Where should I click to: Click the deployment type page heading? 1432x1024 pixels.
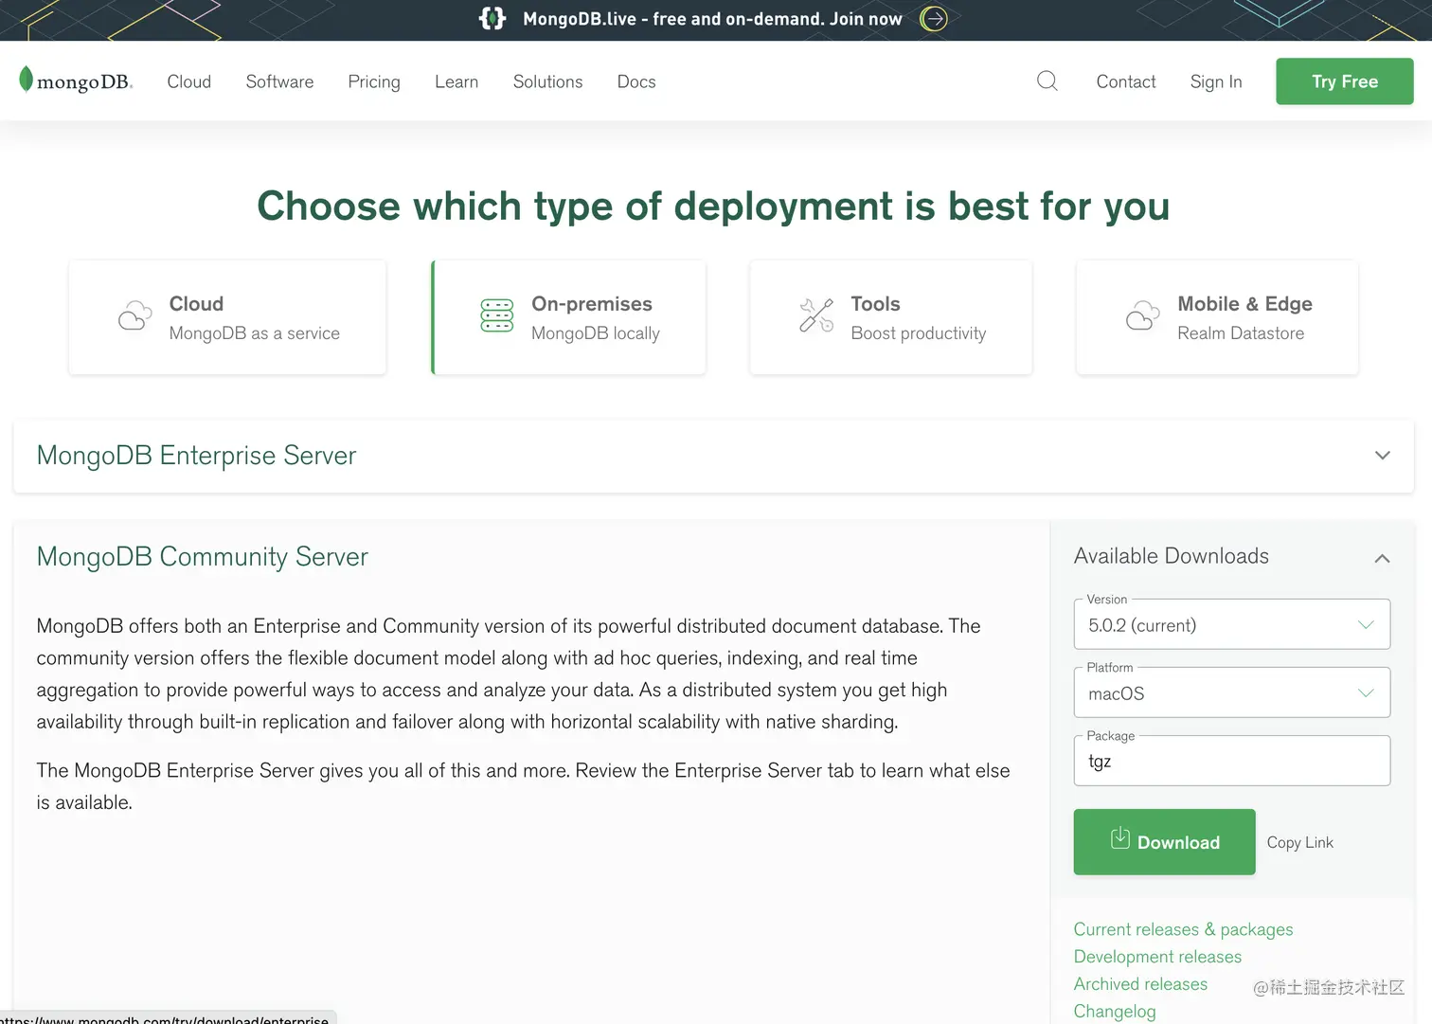[714, 207]
